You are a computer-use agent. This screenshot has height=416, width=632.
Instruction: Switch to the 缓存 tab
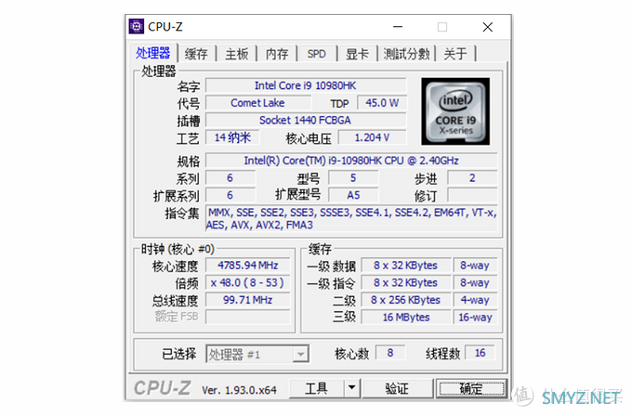click(196, 54)
